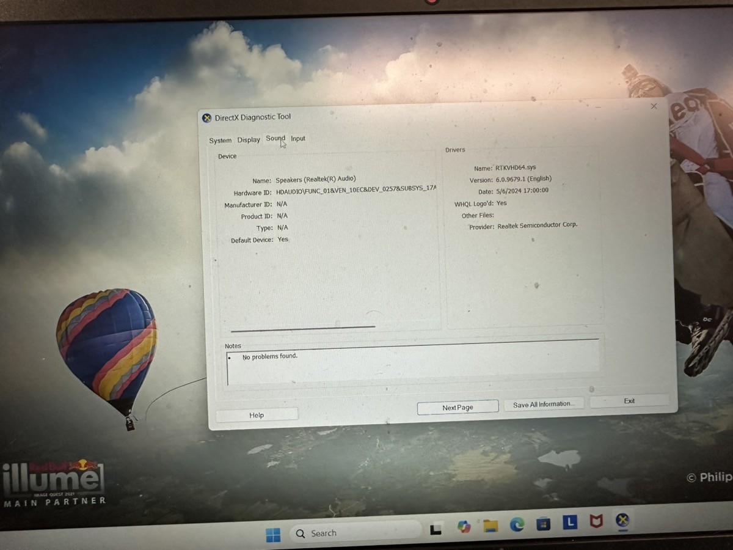Viewport: 733px width, 550px height.
Task: Open McAfee from the taskbar
Action: pyautogui.click(x=596, y=521)
